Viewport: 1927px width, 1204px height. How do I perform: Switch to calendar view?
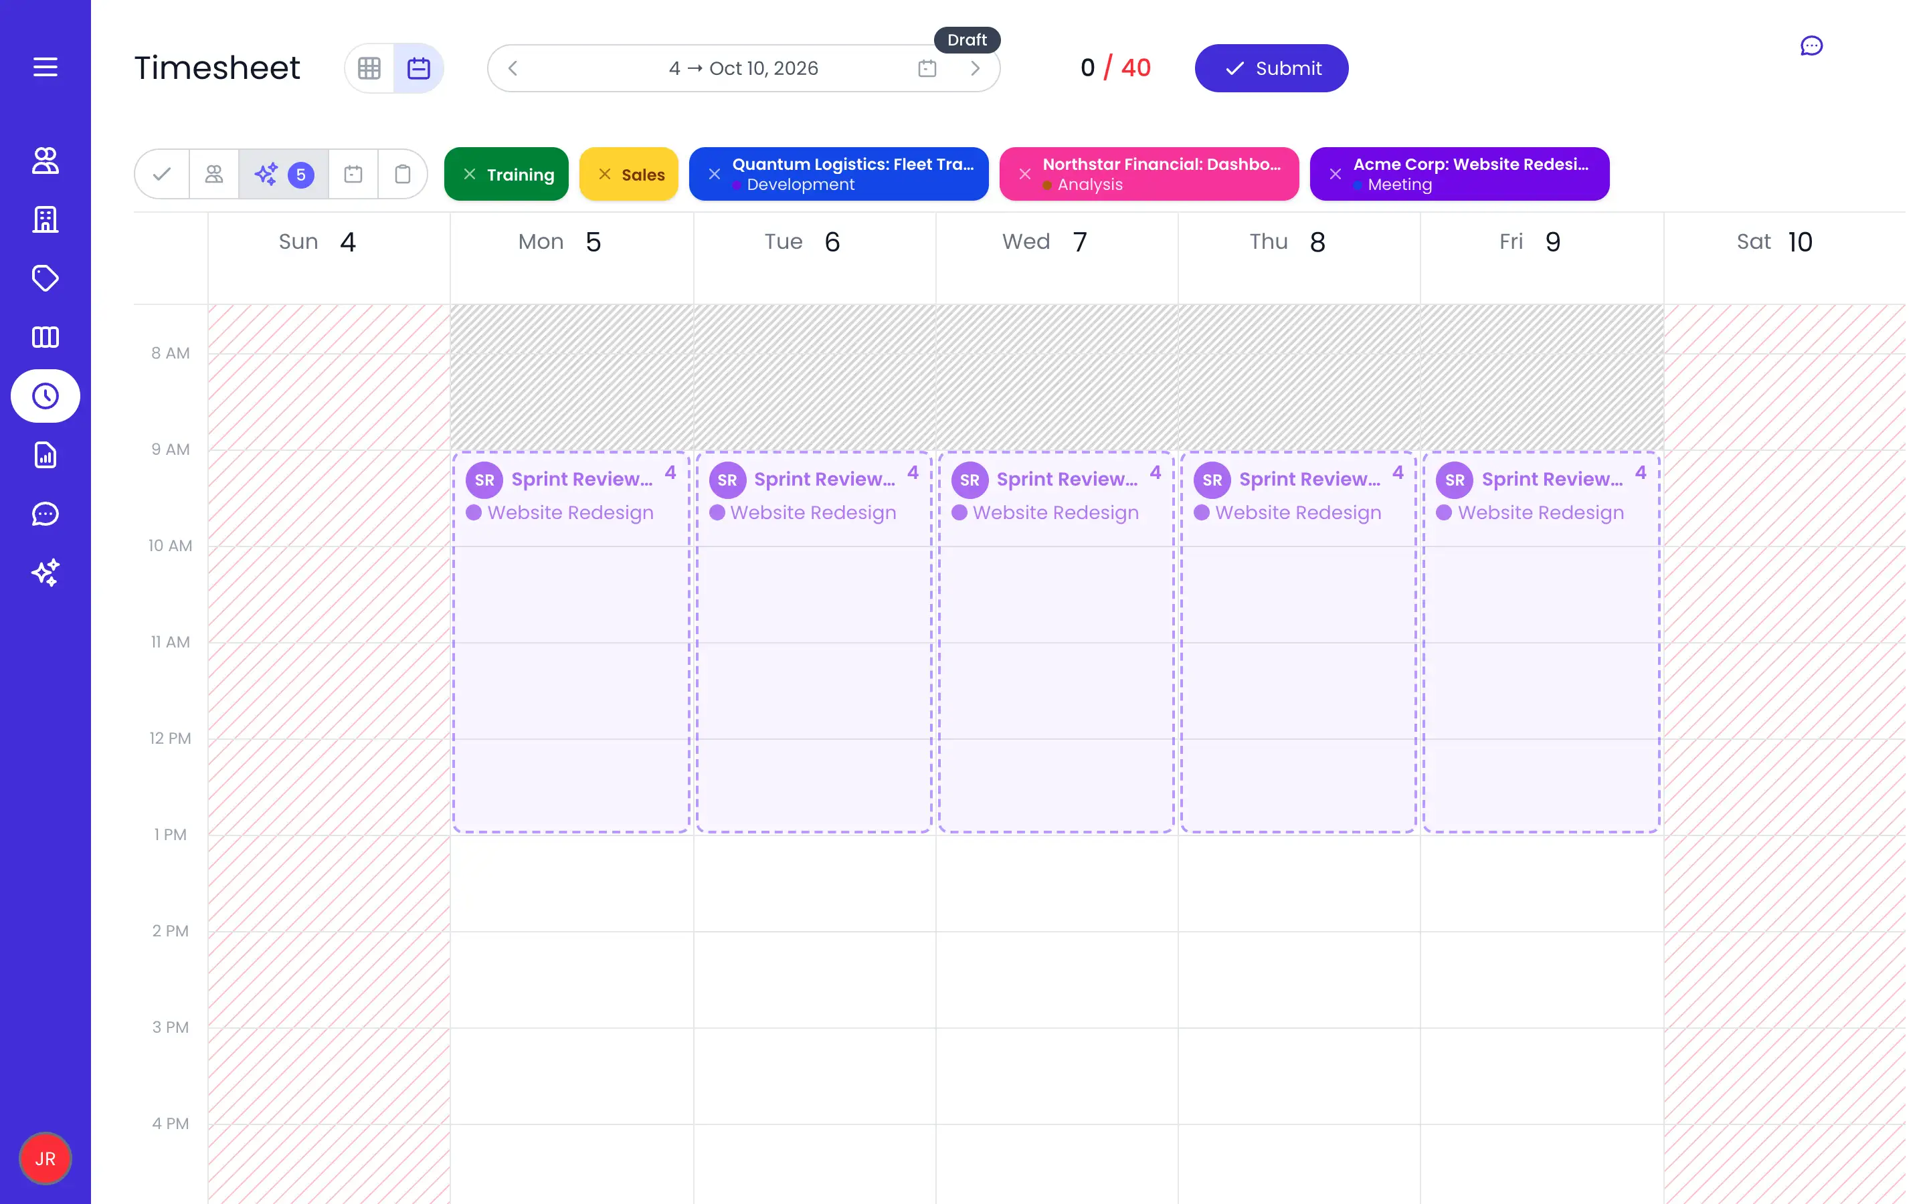(419, 68)
